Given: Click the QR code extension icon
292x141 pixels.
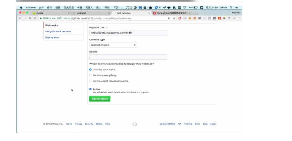Looking at the screenshot, I should coord(214,18).
